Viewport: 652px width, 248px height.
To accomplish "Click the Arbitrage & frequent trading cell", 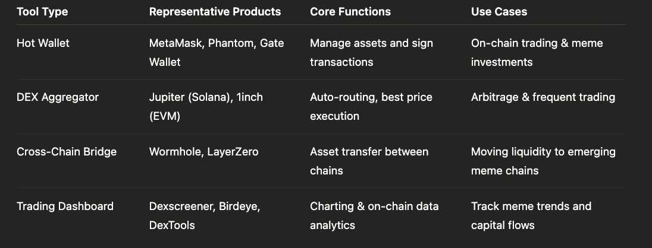I will click(x=543, y=97).
